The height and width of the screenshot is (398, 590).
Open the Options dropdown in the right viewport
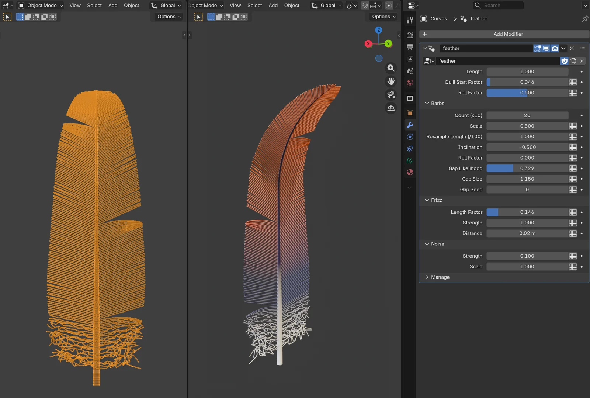pos(384,17)
